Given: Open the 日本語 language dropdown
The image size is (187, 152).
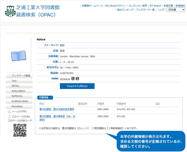Looking at the screenshot, I should (176, 10).
